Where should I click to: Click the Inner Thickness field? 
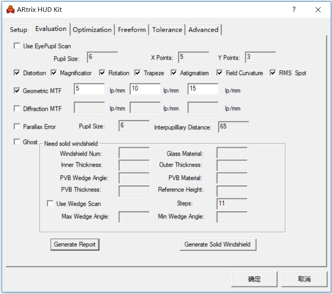(134, 165)
